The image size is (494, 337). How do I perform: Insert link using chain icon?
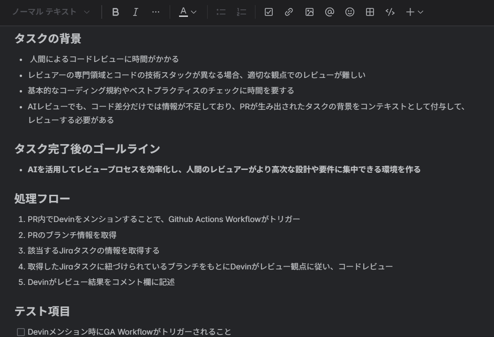tap(289, 12)
